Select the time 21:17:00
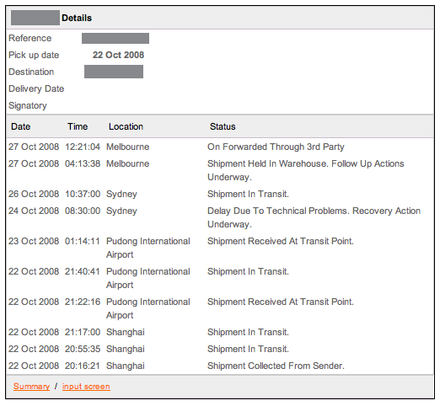Screen dimensions: 440x406 tap(83, 332)
